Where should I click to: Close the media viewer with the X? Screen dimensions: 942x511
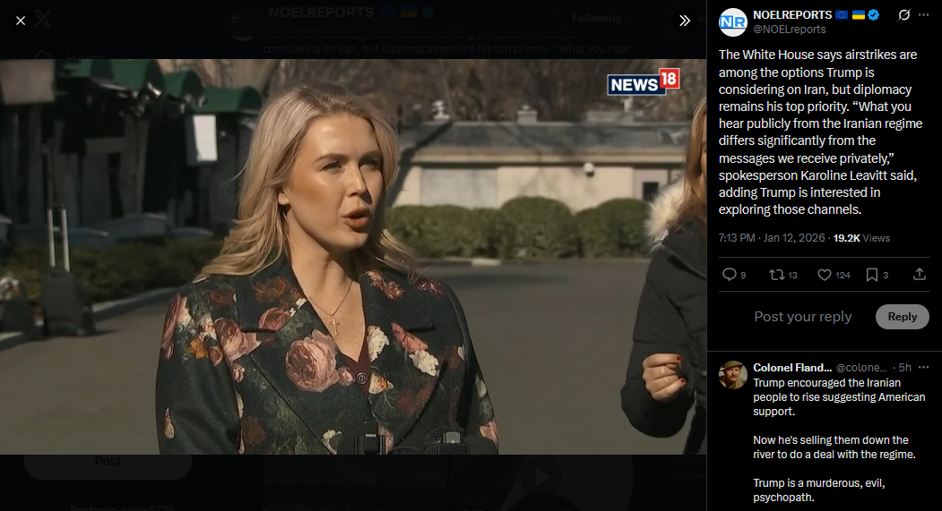click(x=21, y=21)
